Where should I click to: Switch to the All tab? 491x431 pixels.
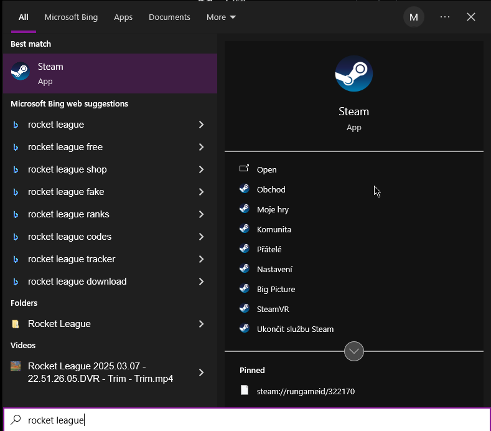[x=24, y=17]
